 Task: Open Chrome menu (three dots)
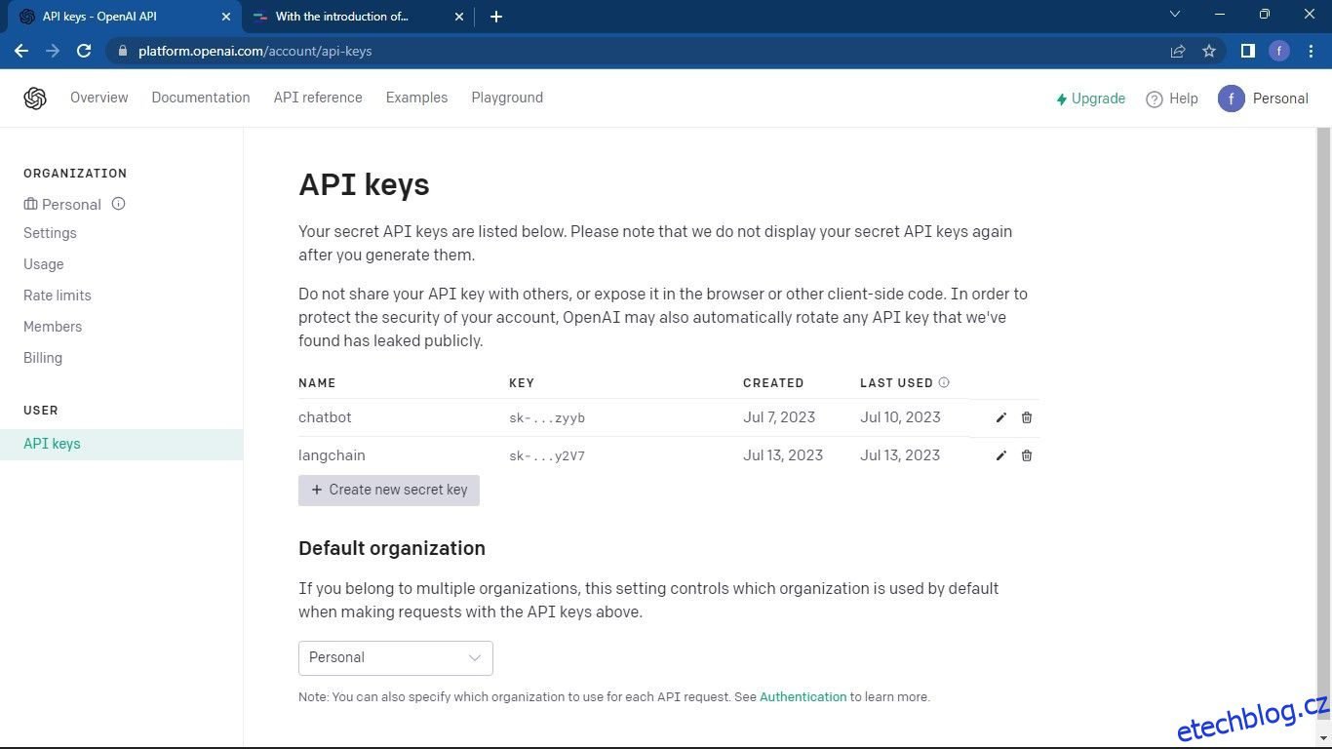point(1311,51)
